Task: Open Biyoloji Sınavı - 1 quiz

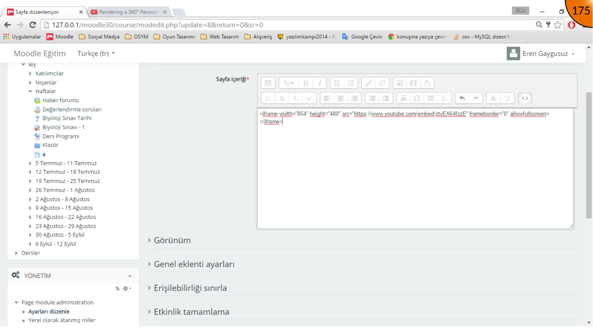Action: [x=63, y=127]
